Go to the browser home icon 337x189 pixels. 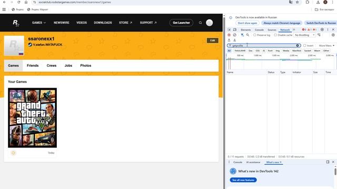[26, 2]
